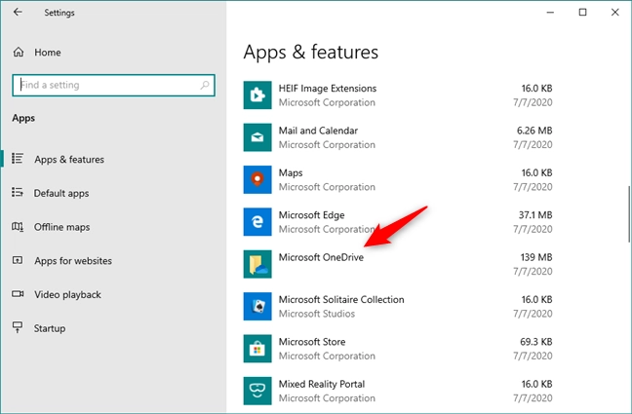Minimize the Settings window
The height and width of the screenshot is (414, 632).
pos(550,12)
